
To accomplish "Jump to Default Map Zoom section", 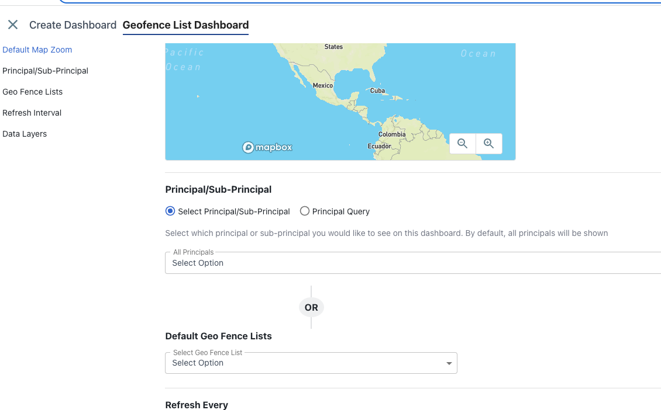I will 37,50.
